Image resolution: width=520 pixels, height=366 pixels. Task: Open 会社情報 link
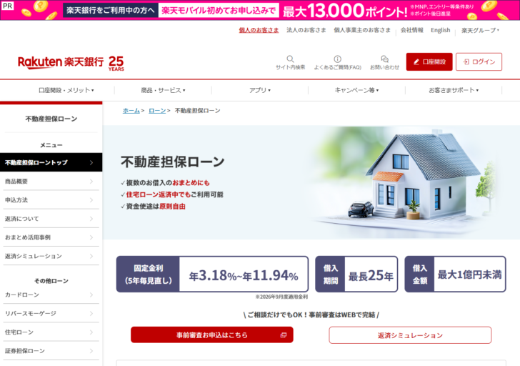point(412,30)
